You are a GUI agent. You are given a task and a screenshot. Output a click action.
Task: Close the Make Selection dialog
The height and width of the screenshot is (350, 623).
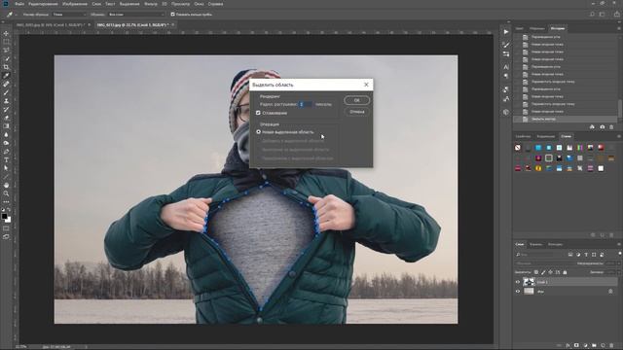(366, 85)
